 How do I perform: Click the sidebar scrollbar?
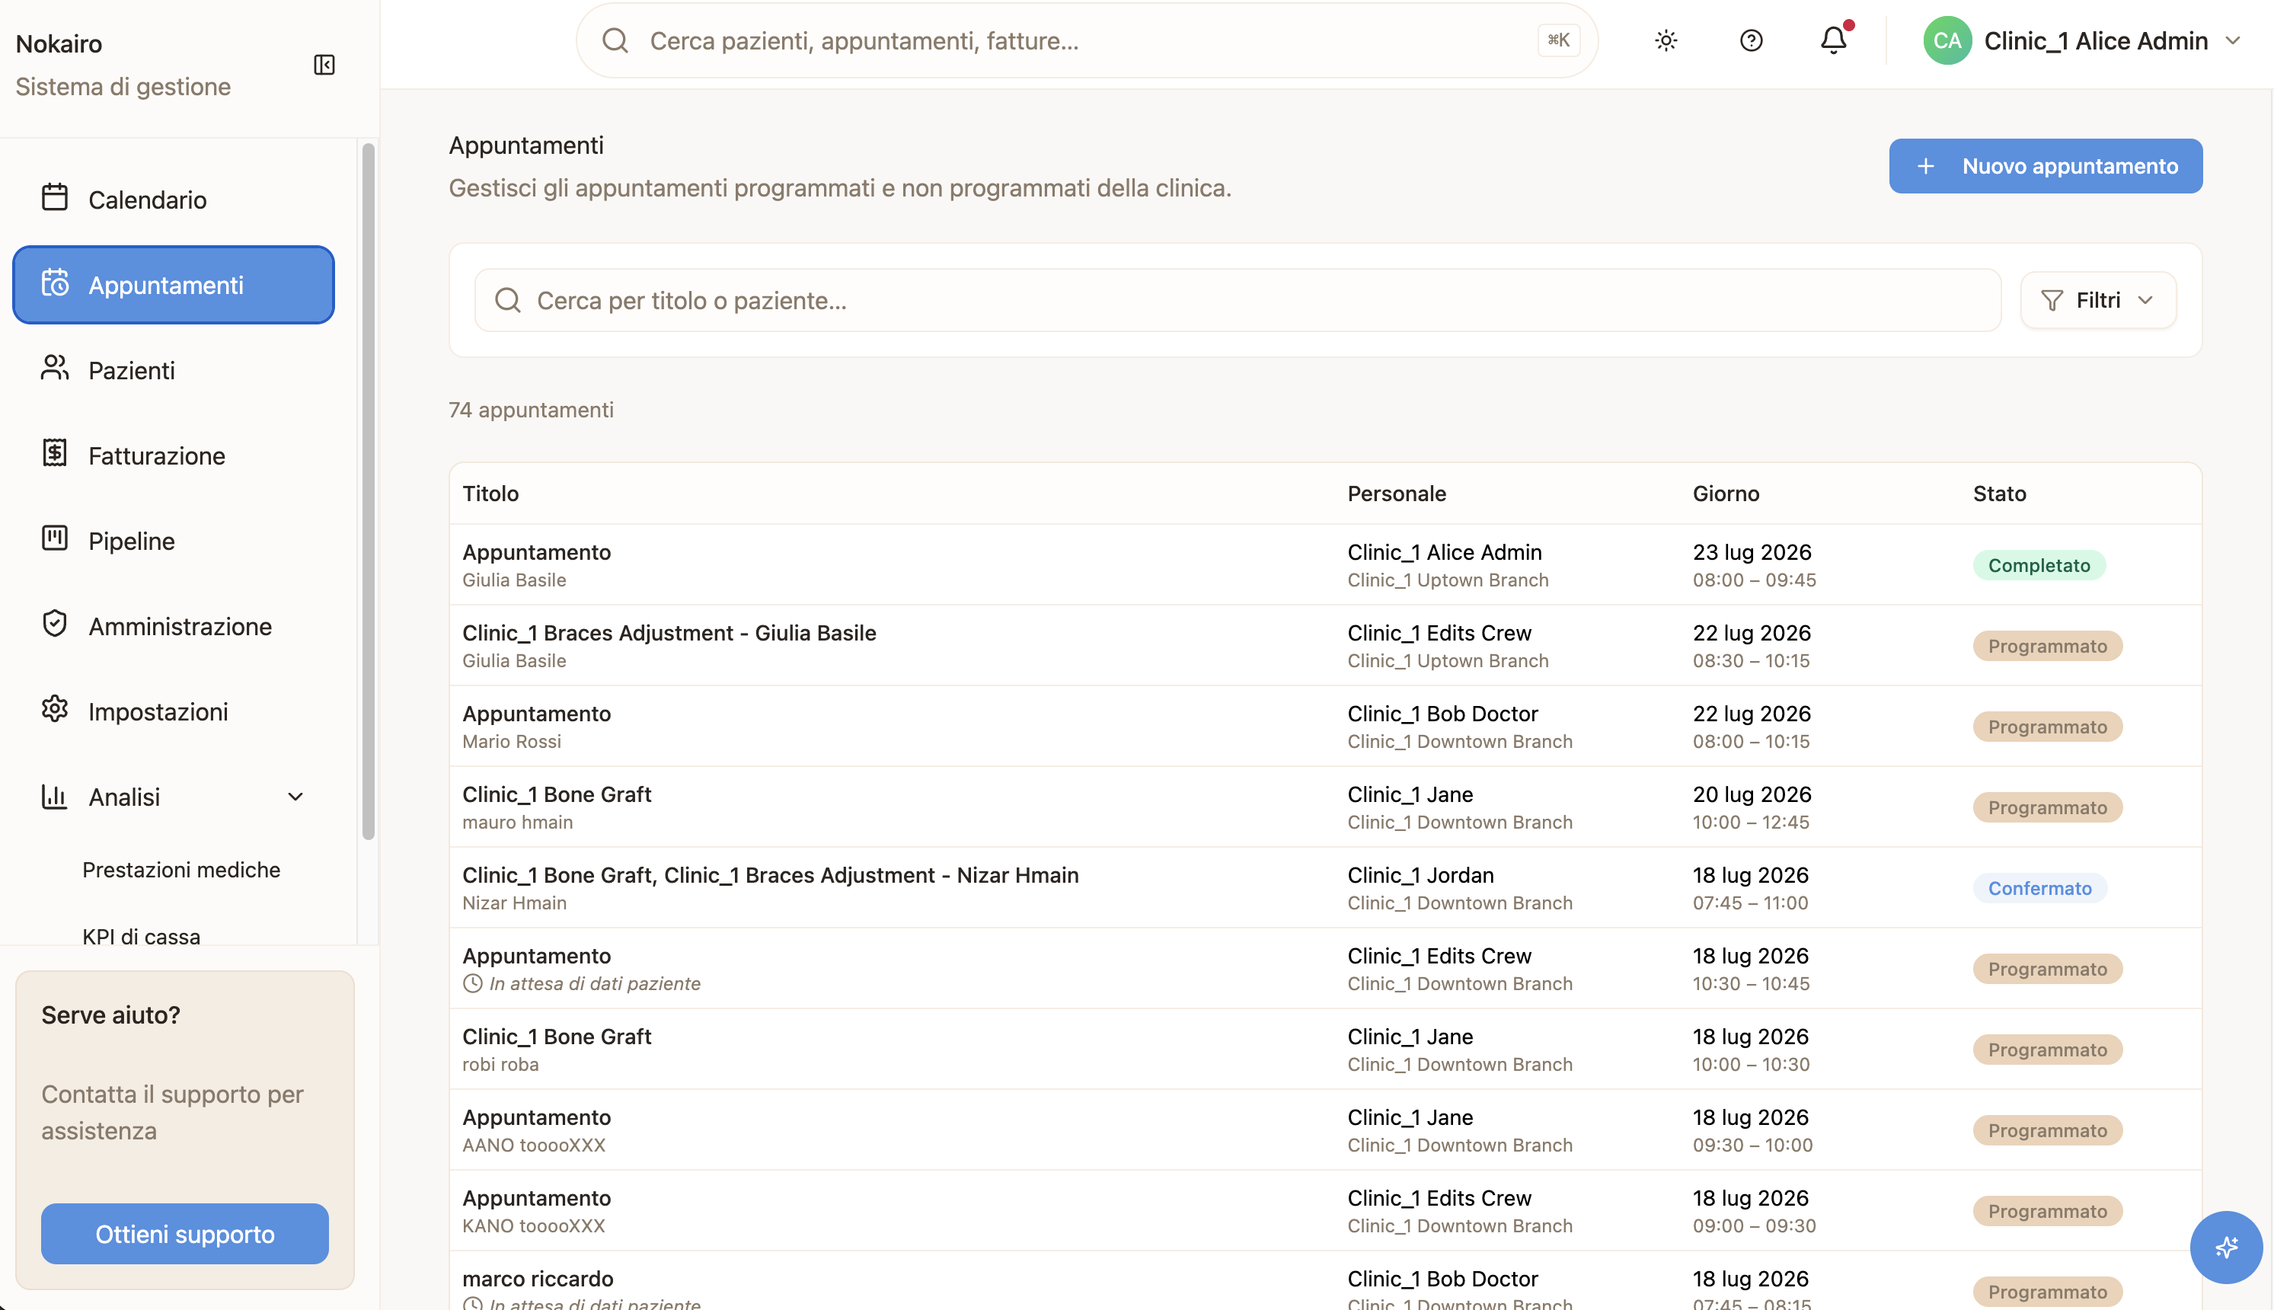[368, 491]
